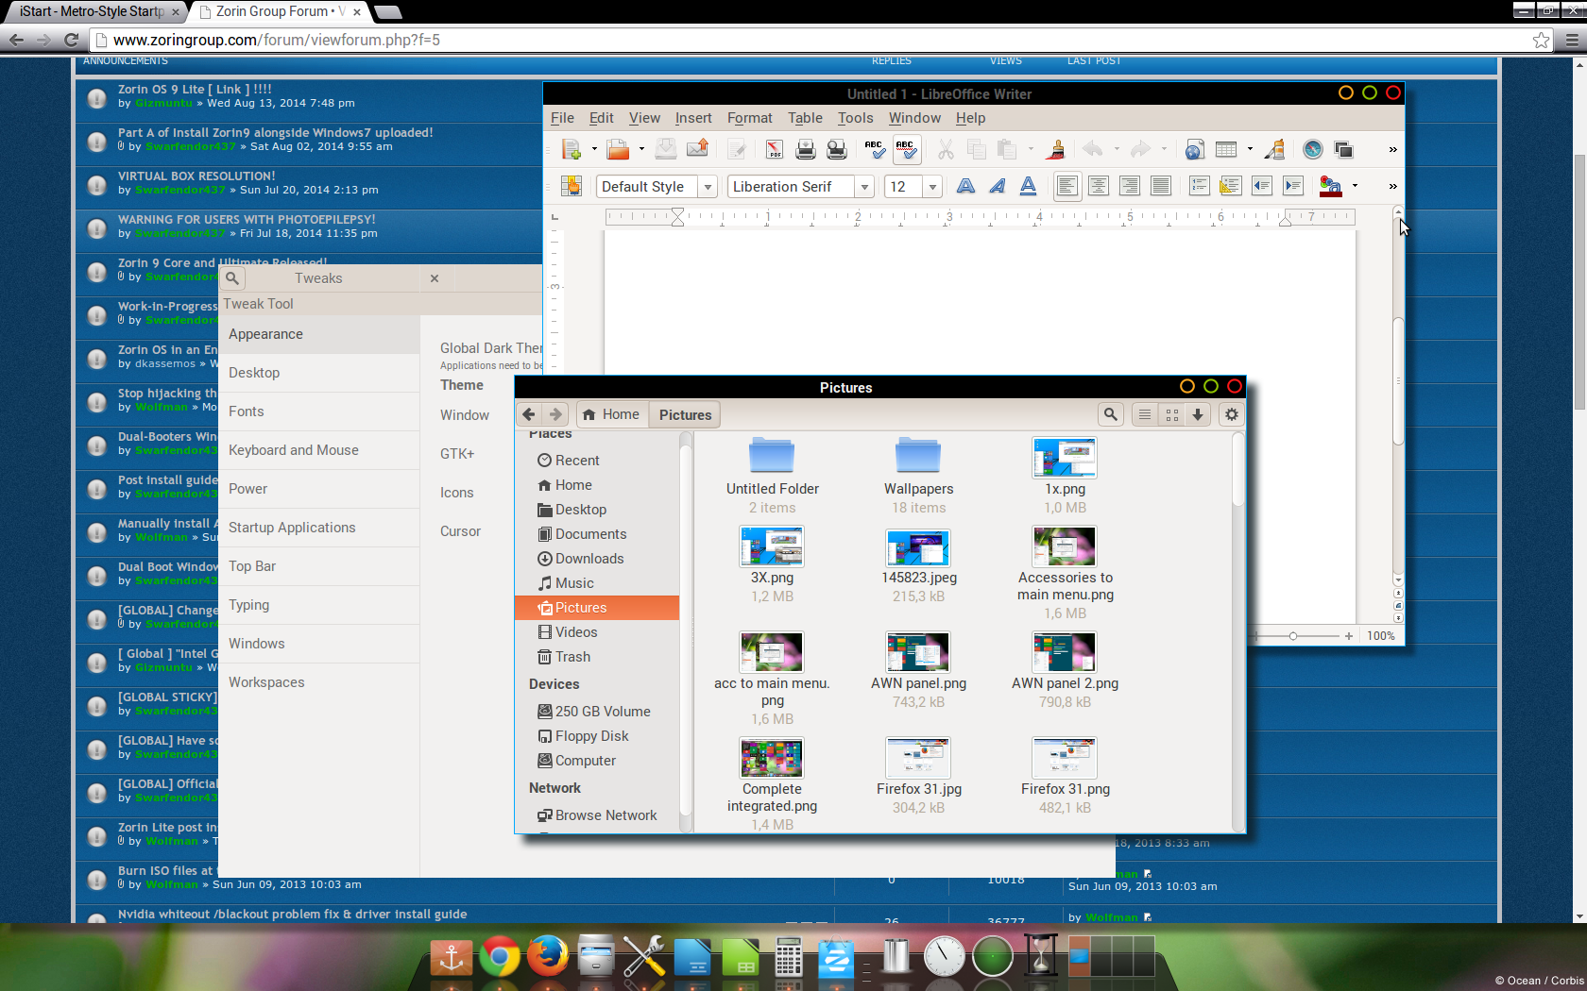Screen dimensions: 1587x991
Task: Click the zoom slider in Writer status bar
Action: click(1293, 636)
